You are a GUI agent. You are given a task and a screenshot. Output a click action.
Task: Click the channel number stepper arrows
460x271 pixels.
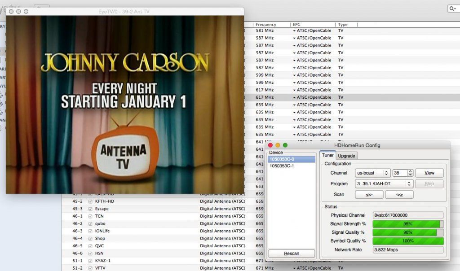click(x=411, y=173)
